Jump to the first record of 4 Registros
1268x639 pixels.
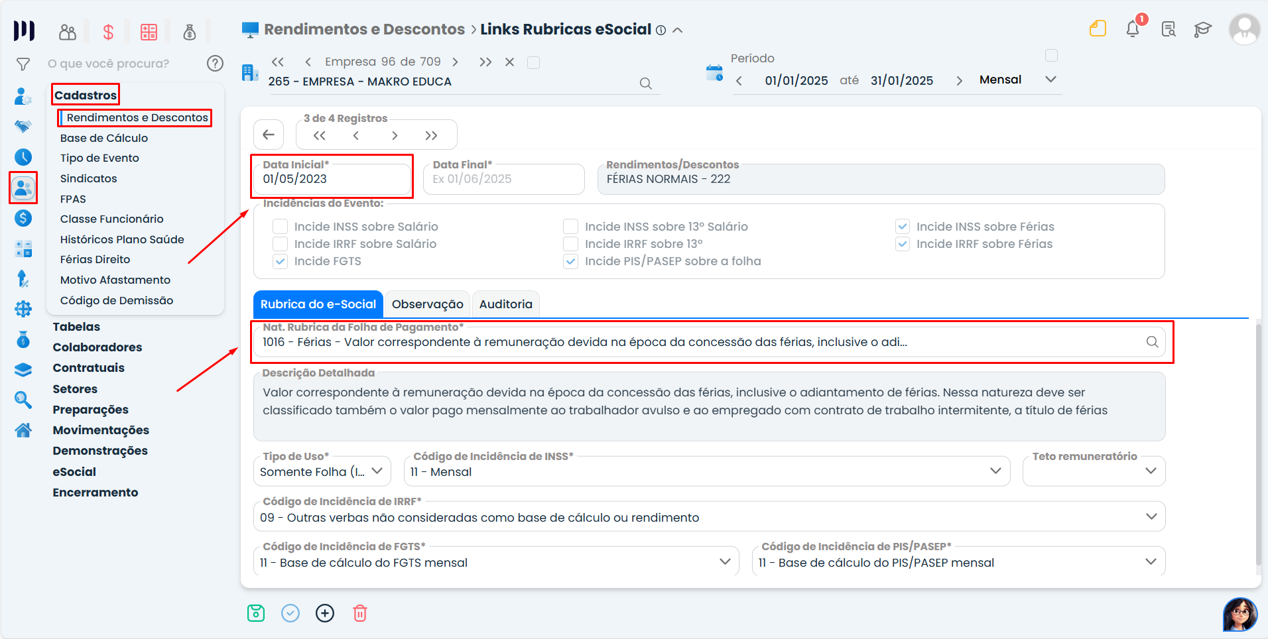(x=320, y=135)
